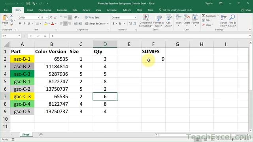Screen dimensions: 253x142
Task: Expand the Fill Color dropdown arrow
Action: point(49,24)
